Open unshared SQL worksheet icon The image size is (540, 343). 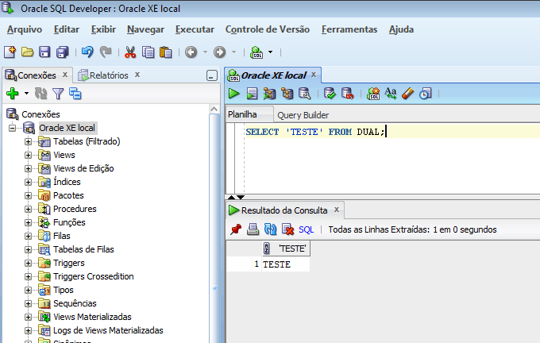373,94
